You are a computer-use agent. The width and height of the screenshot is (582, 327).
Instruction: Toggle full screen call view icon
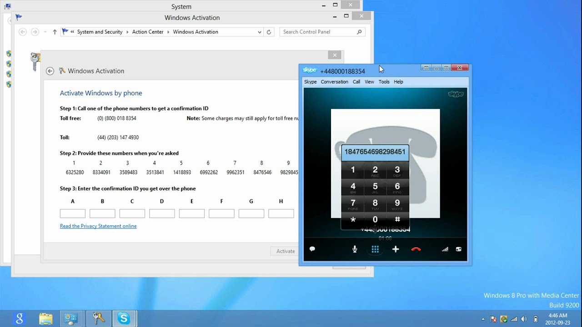(458, 249)
